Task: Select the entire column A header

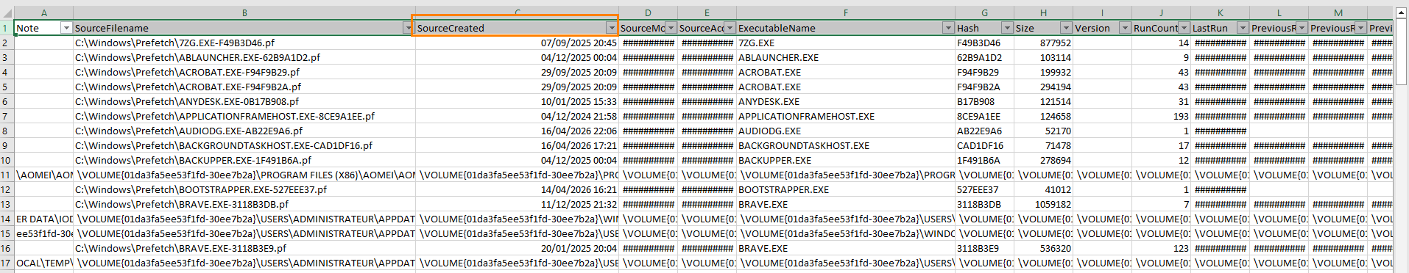Action: [44, 13]
